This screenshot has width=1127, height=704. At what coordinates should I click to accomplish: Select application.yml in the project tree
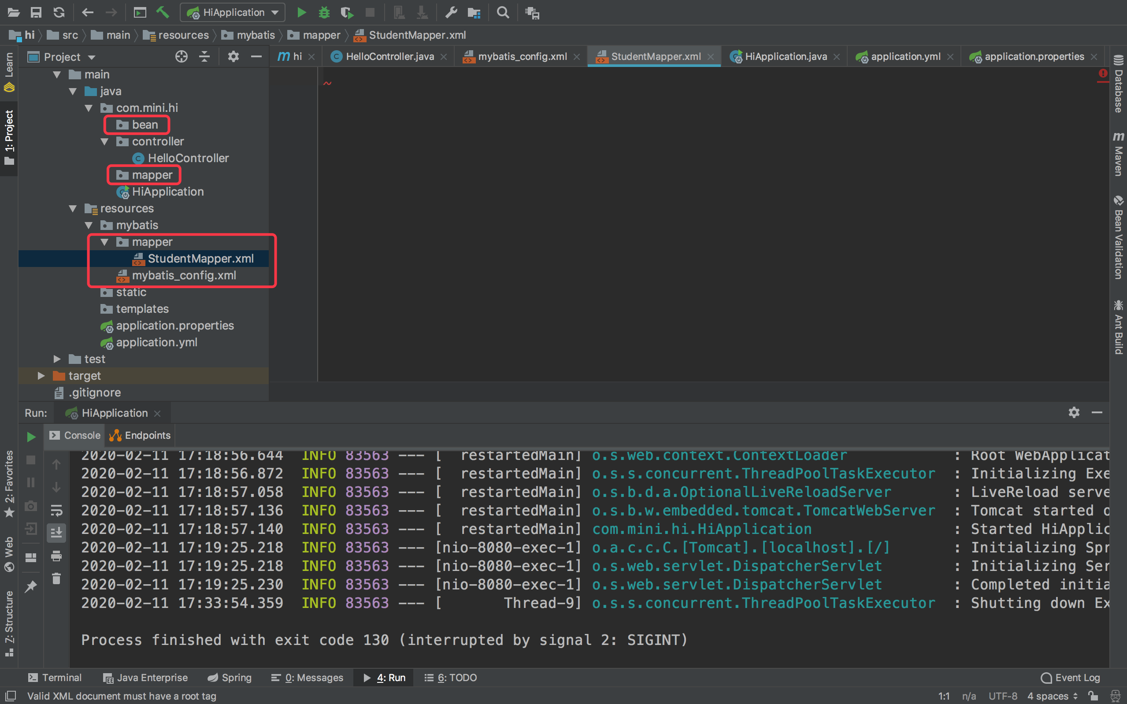[x=156, y=342]
